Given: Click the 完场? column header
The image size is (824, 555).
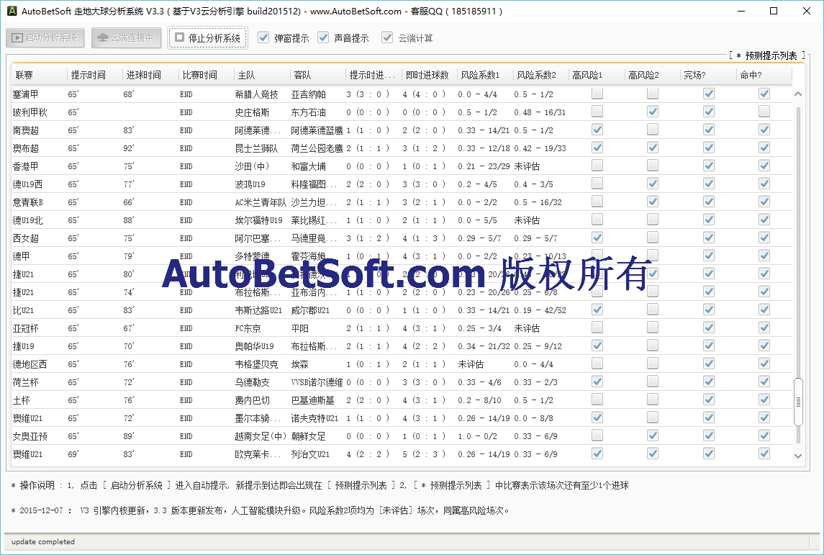Looking at the screenshot, I should pos(707,75).
